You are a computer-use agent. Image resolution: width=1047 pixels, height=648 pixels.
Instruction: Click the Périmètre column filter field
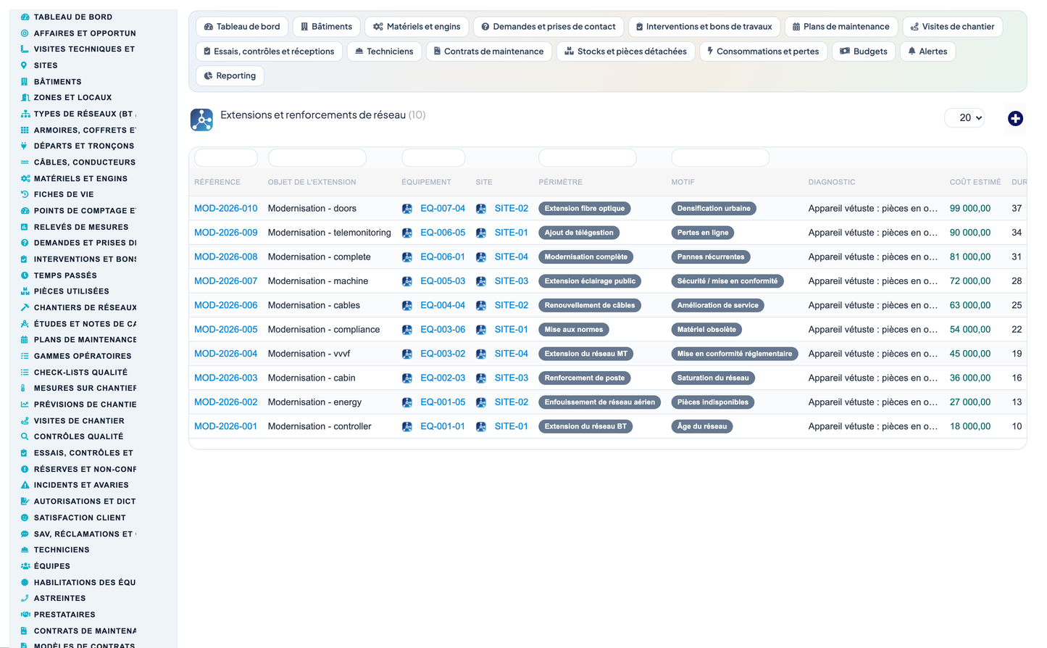[588, 158]
